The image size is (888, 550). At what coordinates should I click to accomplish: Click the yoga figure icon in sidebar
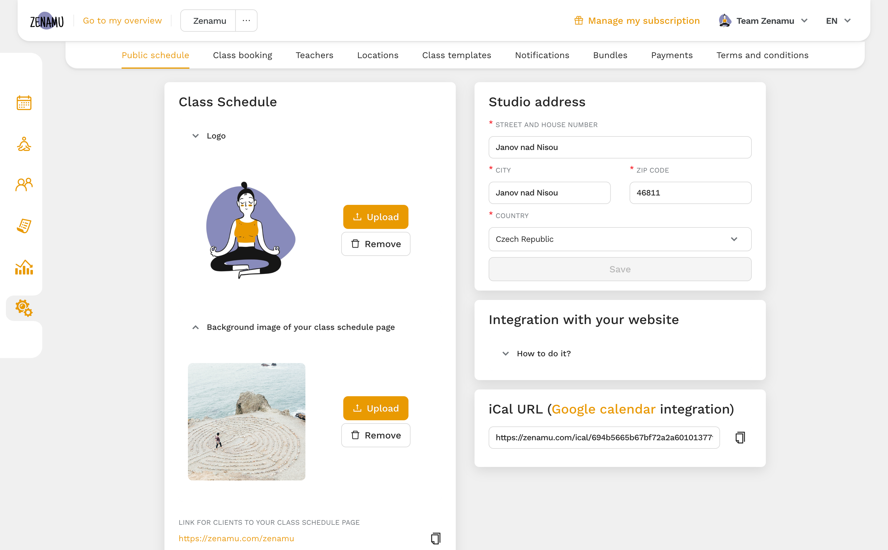23,144
